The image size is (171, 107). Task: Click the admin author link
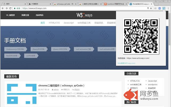pyautogui.click(x=56, y=90)
